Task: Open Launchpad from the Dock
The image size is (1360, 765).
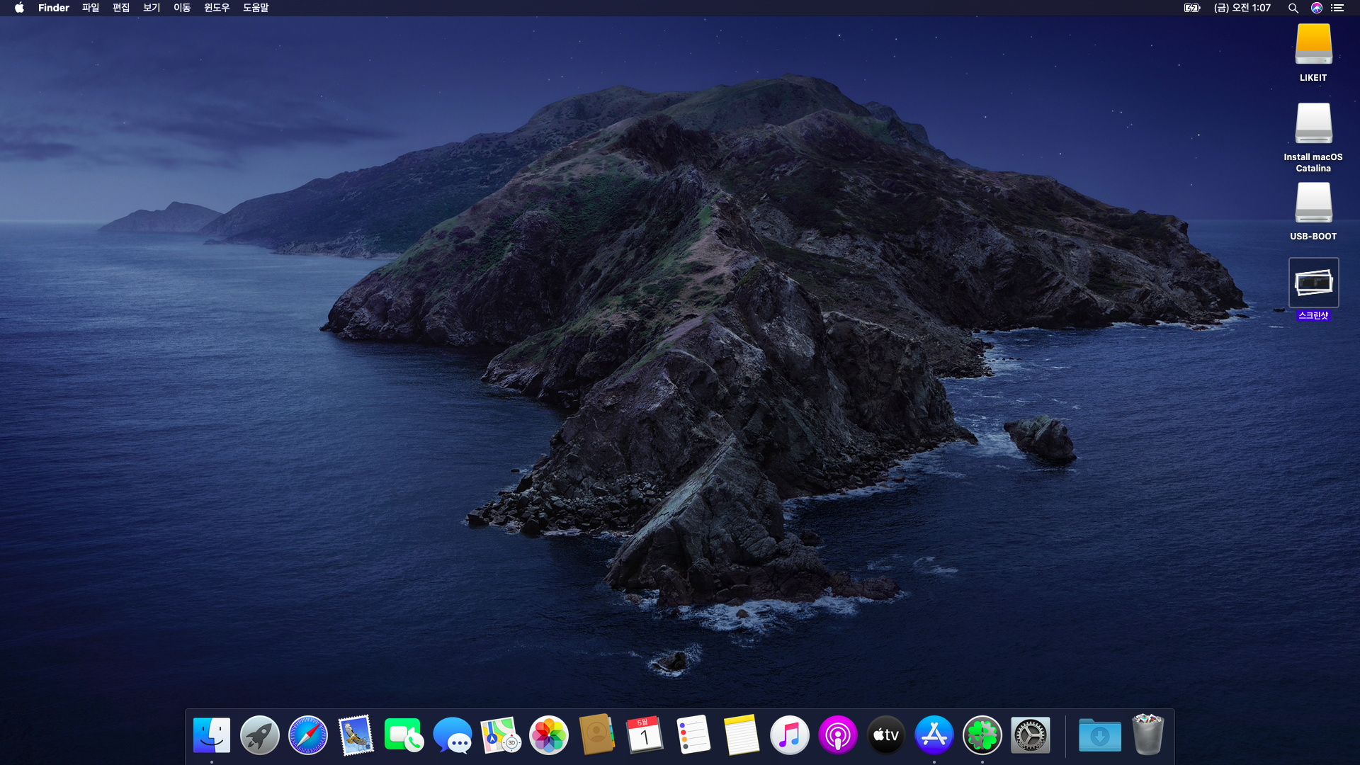Action: pos(259,735)
